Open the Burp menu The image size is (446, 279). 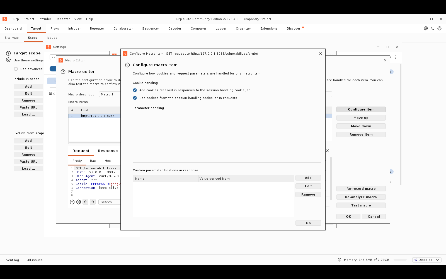tap(15, 19)
